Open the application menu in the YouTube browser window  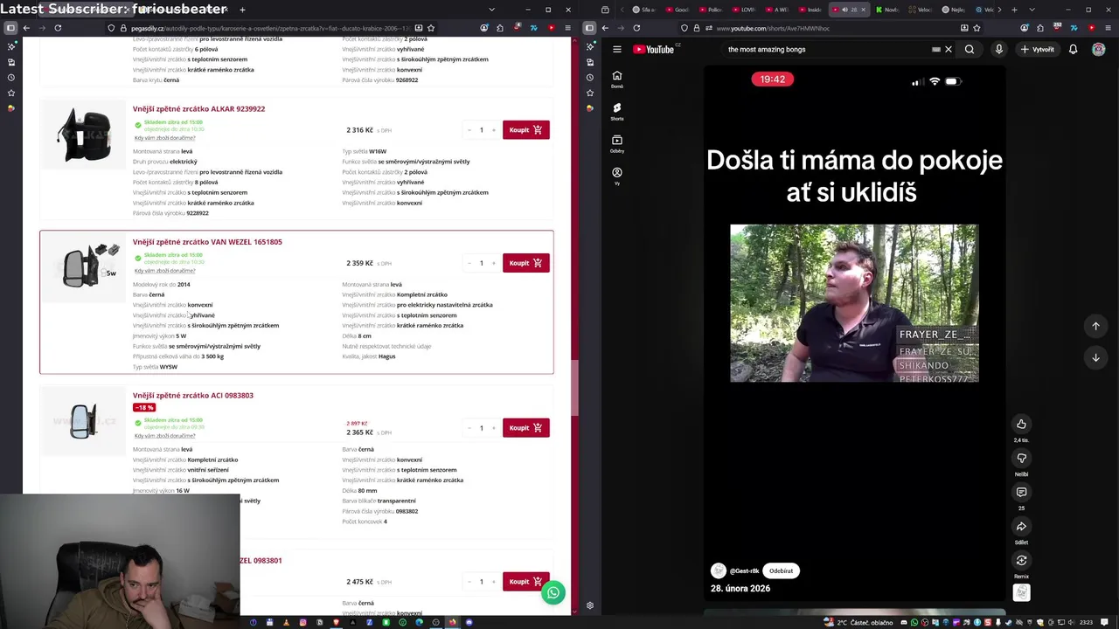(x=1109, y=28)
